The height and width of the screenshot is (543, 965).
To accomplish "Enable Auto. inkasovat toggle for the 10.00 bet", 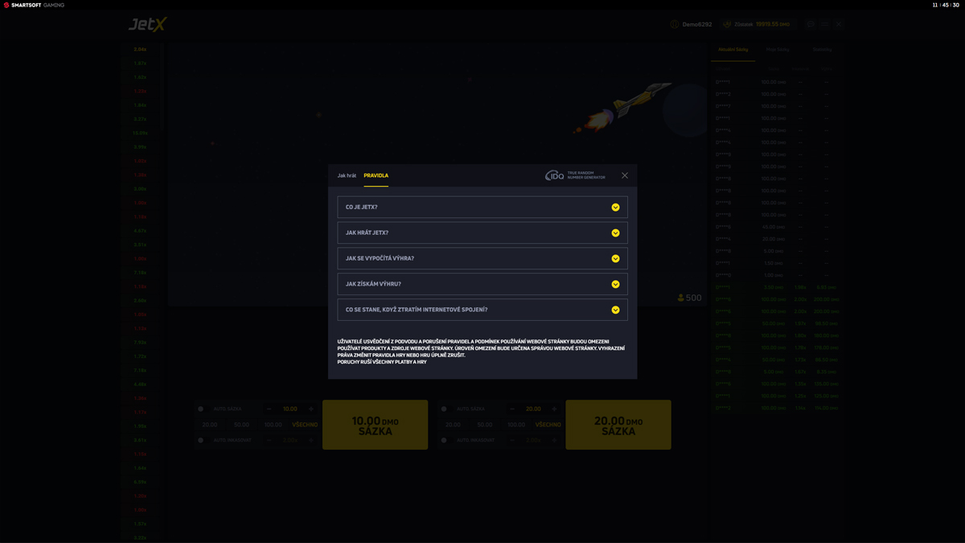I will coord(201,440).
